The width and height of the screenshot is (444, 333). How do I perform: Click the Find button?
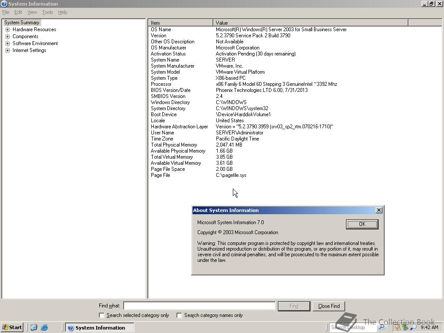point(294,306)
